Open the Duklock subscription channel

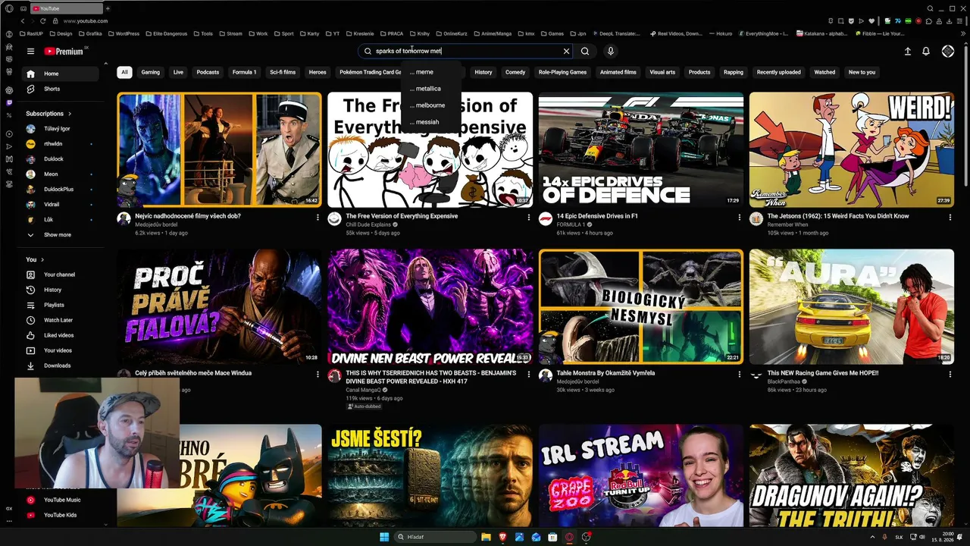click(61, 159)
